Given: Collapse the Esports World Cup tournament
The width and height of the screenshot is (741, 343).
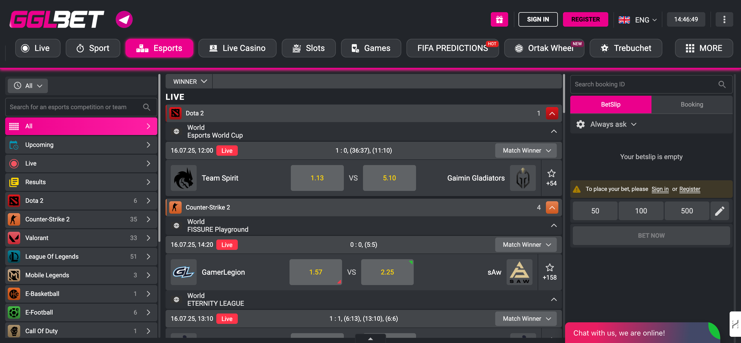Looking at the screenshot, I should pos(553,131).
